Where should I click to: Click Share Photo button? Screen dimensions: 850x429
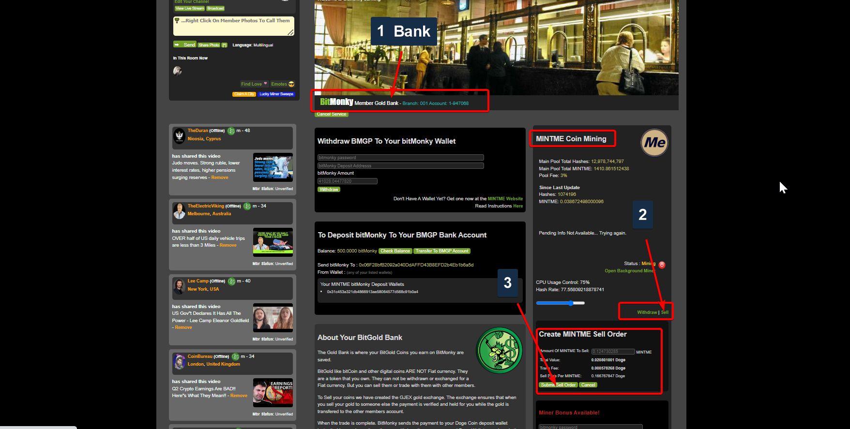(209, 45)
